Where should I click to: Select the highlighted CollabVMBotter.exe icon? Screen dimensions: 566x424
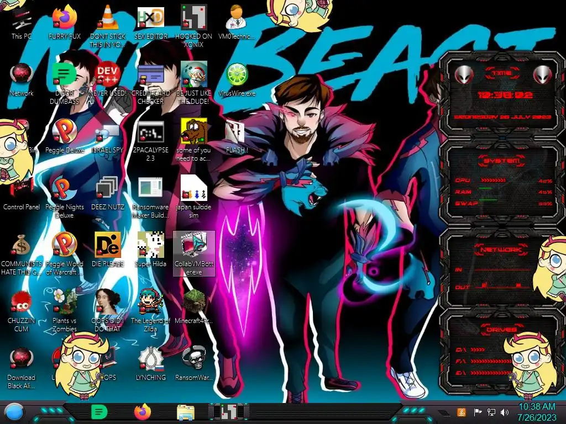(194, 254)
